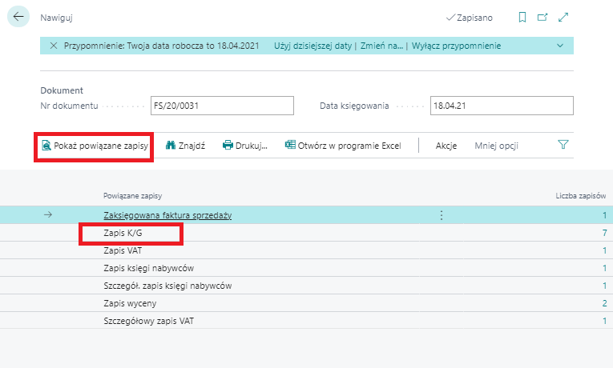Viewport: 613px width, 368px height.
Task: Open list in Excel program
Action: [x=343, y=146]
